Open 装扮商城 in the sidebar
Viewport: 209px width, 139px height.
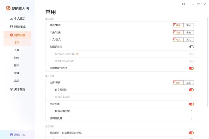click(x=18, y=27)
